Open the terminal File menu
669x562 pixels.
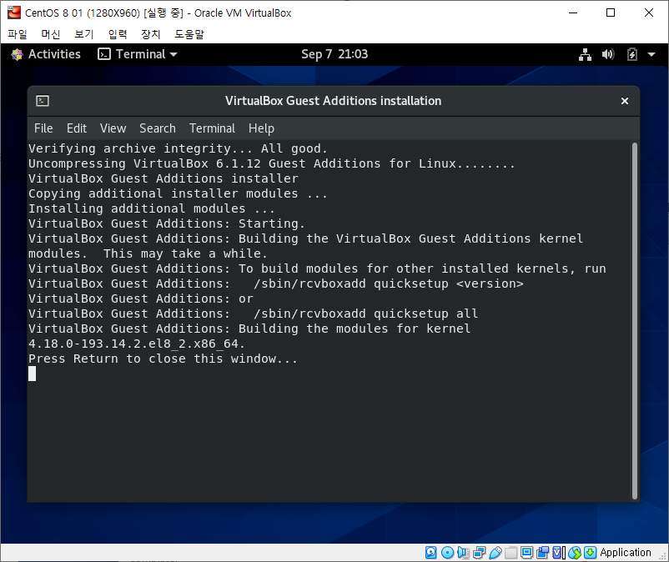(43, 128)
